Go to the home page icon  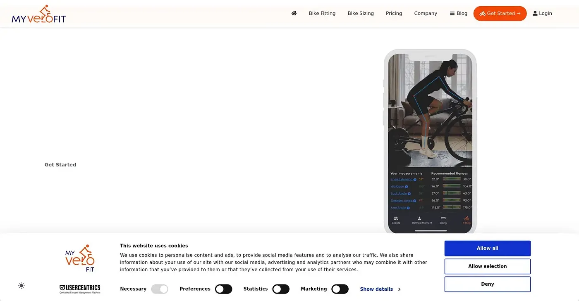[x=294, y=13]
